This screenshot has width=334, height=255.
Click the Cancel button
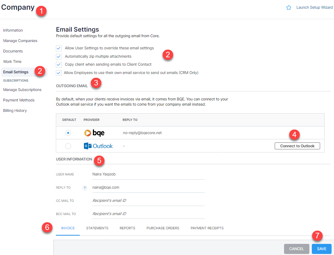297,249
